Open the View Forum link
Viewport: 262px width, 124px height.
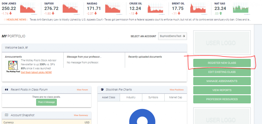82,90
